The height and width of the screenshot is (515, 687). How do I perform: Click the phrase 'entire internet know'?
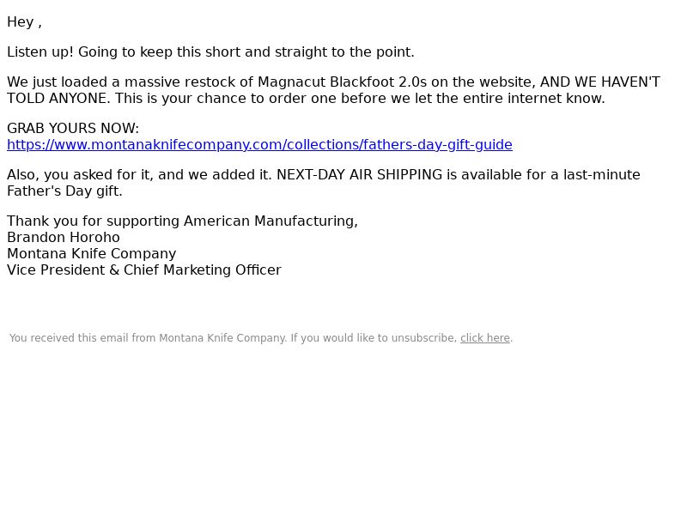point(539,99)
